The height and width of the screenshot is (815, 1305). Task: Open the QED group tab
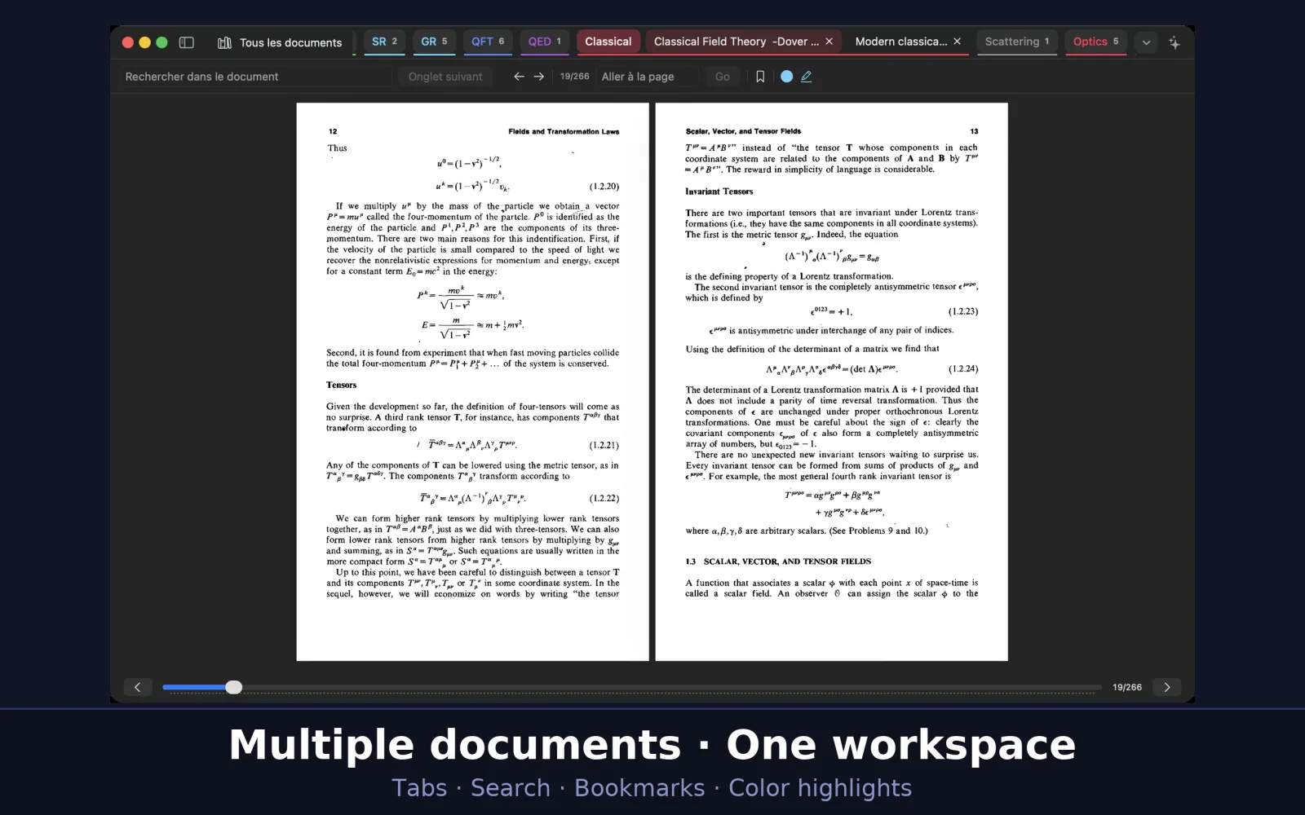tap(544, 42)
